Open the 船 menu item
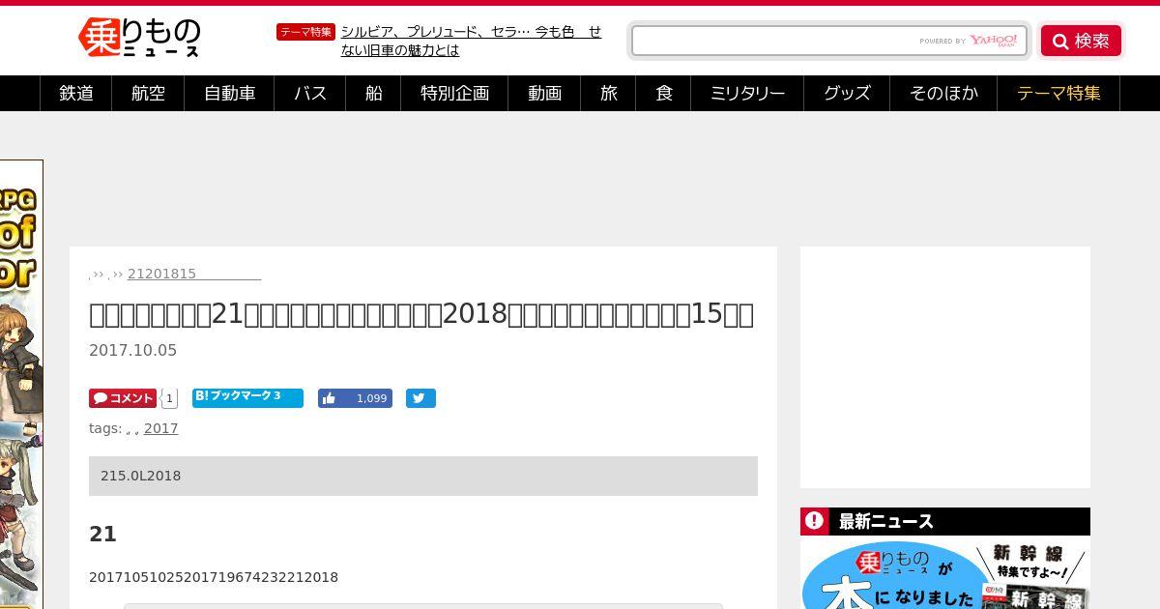Viewport: 1160px width, 609px height. [x=373, y=93]
